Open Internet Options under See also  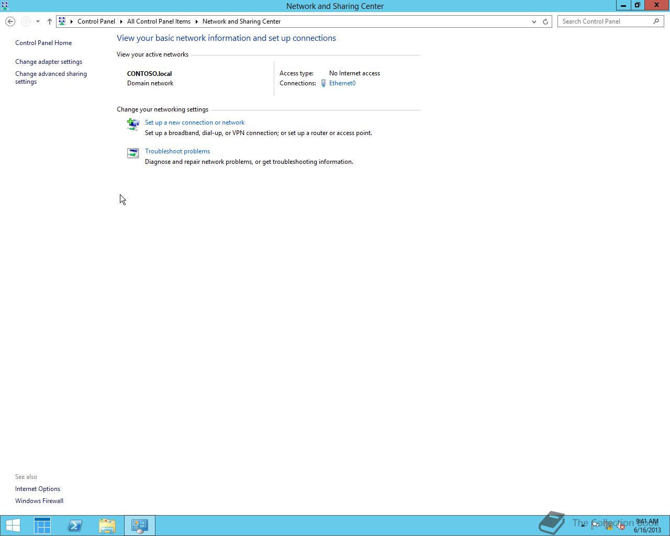[x=38, y=489]
